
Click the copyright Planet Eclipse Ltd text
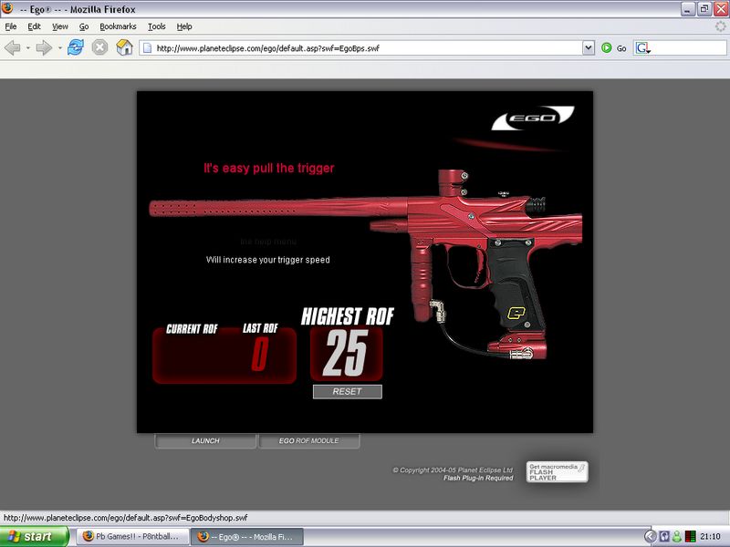pyautogui.click(x=453, y=470)
